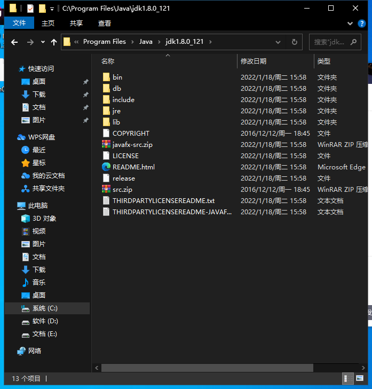Sort by the 修改日期 column header
Viewport: 372px width, 389px height.
pos(254,61)
